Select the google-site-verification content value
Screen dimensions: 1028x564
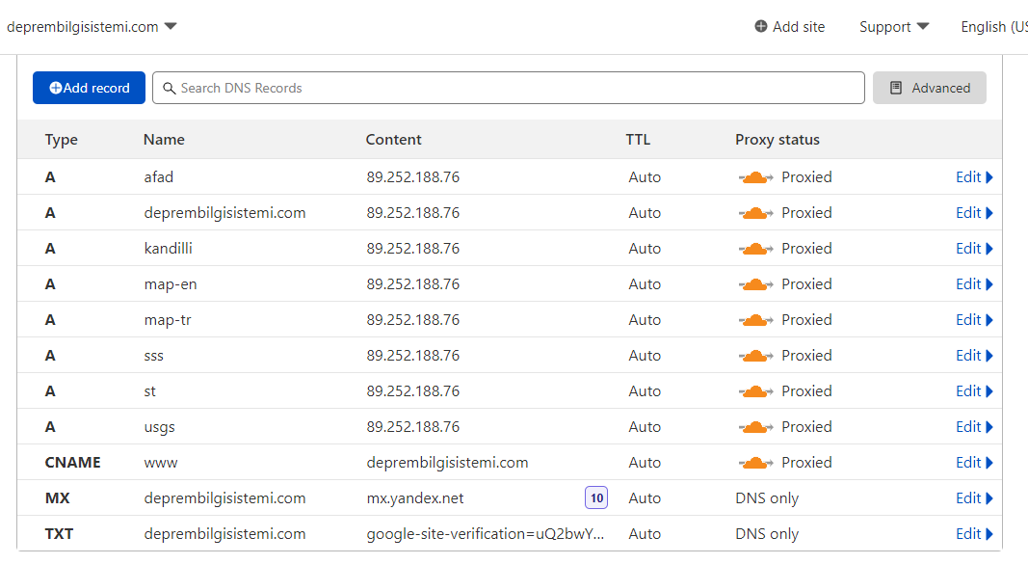pos(486,534)
